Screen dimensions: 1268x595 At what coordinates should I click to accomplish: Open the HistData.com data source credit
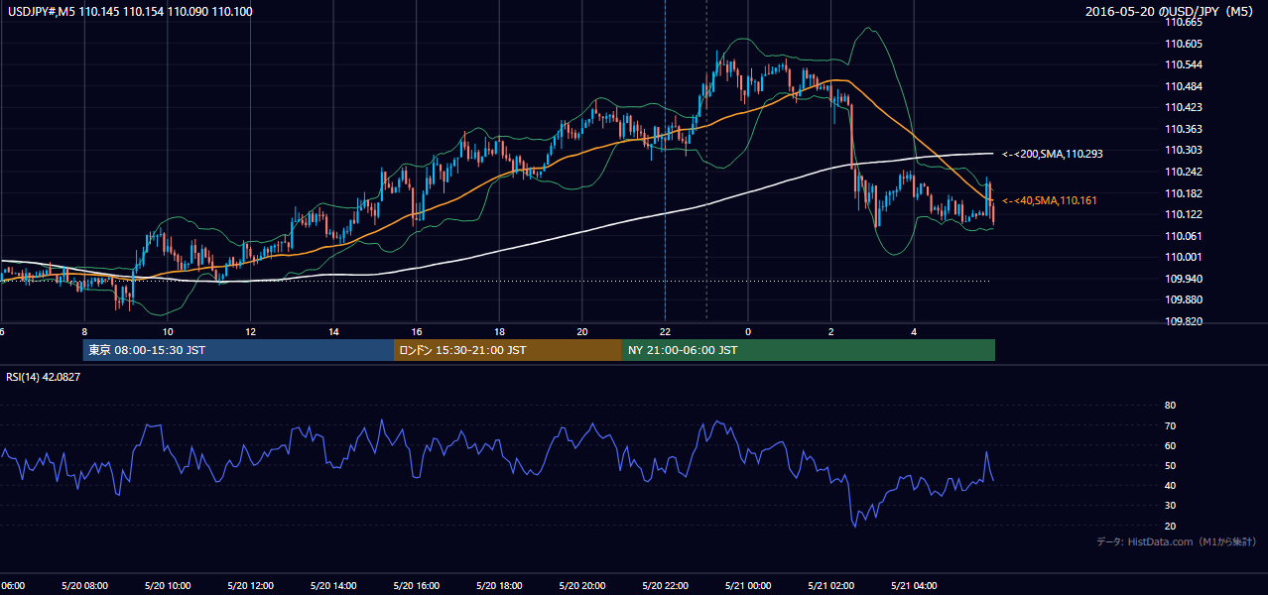pyautogui.click(x=1176, y=541)
